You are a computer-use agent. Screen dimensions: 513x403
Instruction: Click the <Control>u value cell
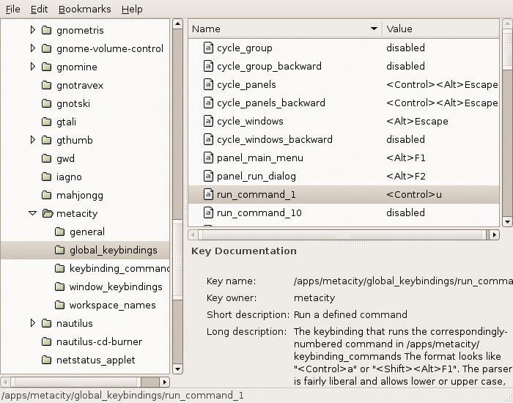point(414,195)
